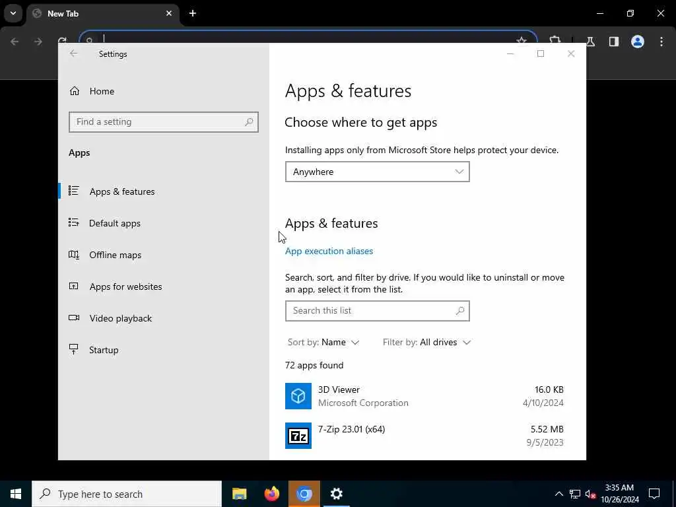Click the Apps for websites icon
The image size is (676, 507).
(74, 286)
